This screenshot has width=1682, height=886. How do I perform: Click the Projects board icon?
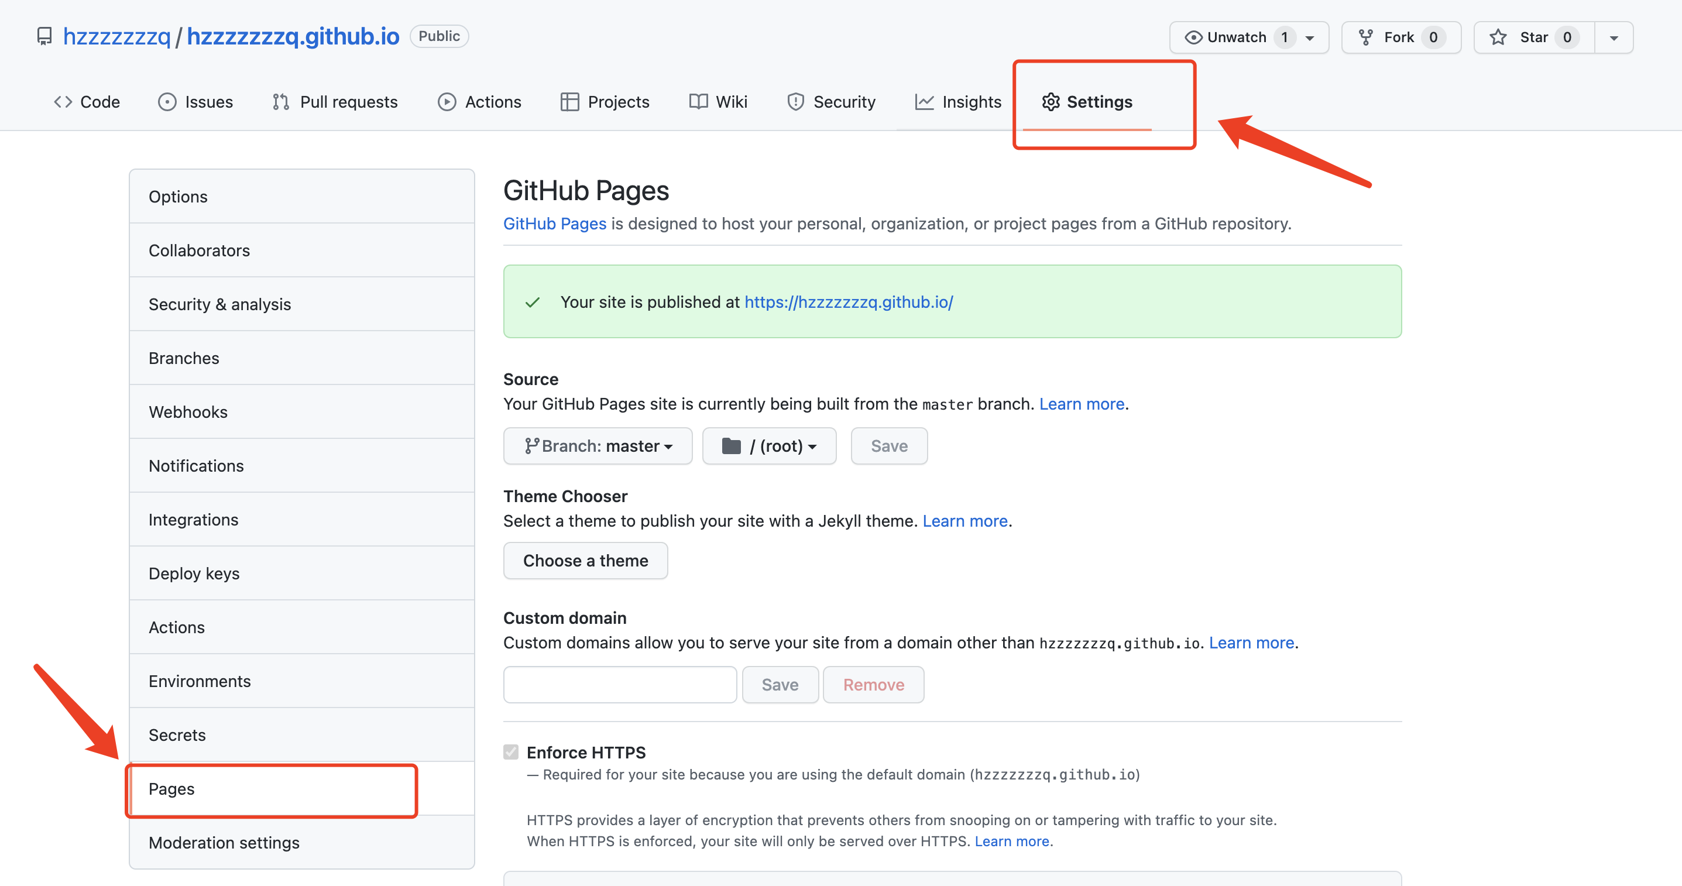tap(569, 102)
